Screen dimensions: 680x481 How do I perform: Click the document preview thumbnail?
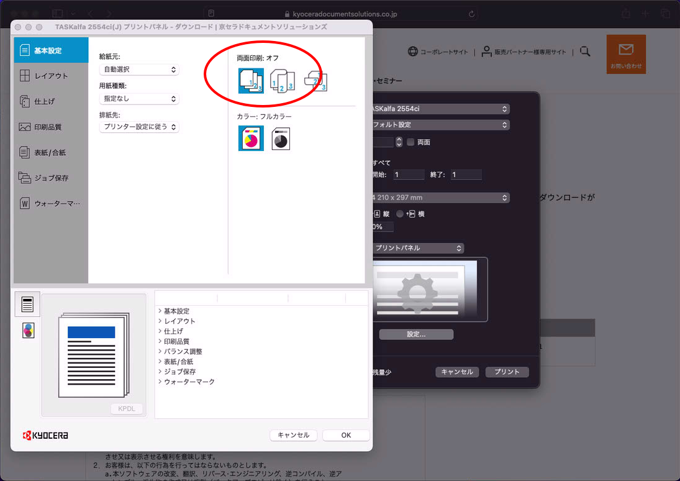click(94, 355)
